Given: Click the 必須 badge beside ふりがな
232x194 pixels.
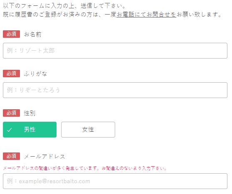Looking at the screenshot, I should pos(11,74).
